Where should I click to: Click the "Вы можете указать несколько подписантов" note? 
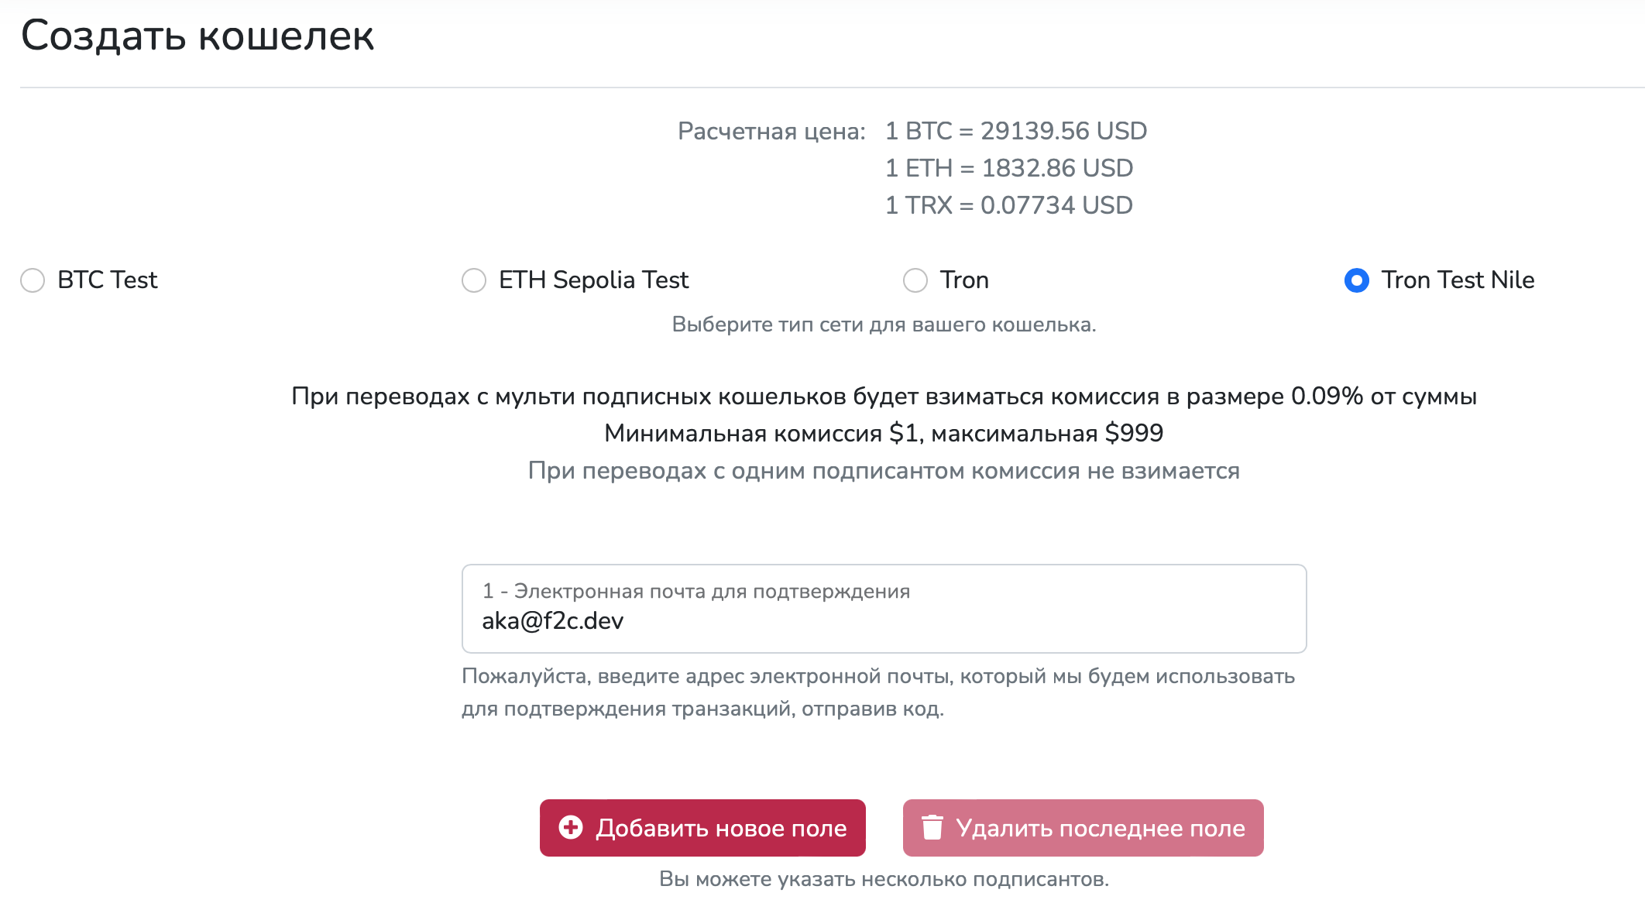click(884, 879)
